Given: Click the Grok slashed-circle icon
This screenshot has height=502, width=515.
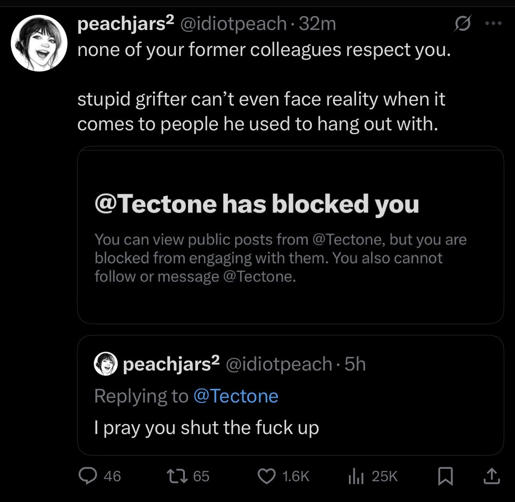Looking at the screenshot, I should (463, 24).
